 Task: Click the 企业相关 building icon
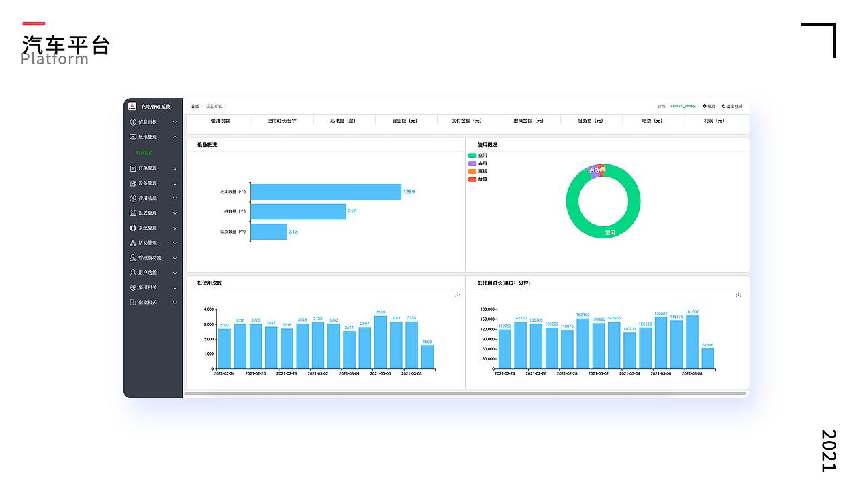[133, 302]
